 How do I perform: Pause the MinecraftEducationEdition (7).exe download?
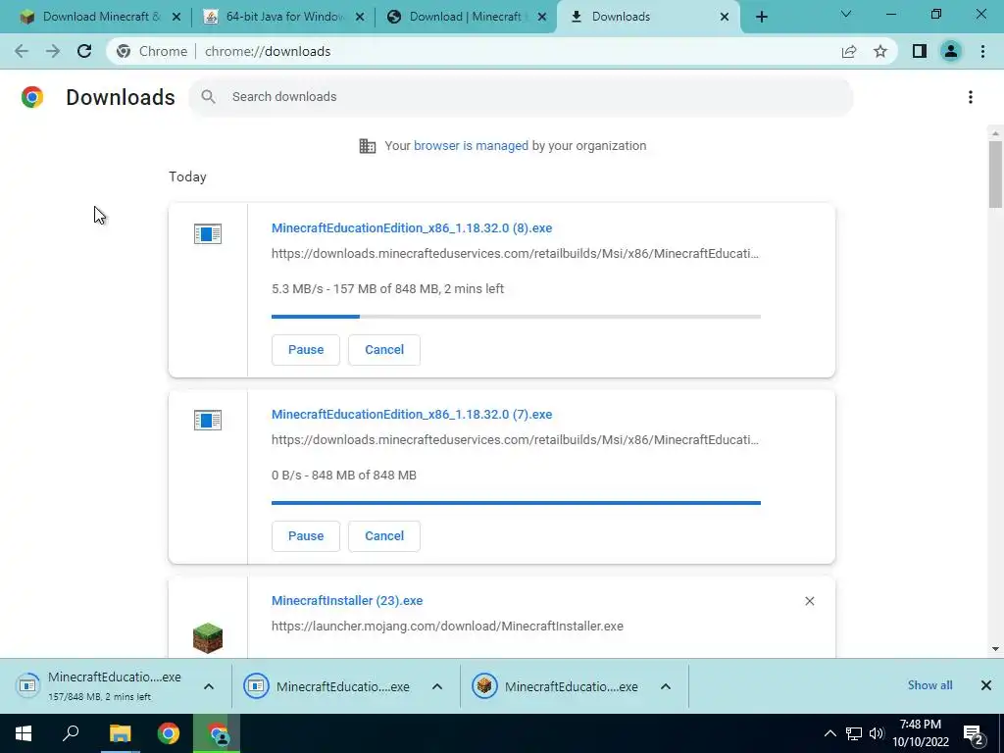coord(306,536)
